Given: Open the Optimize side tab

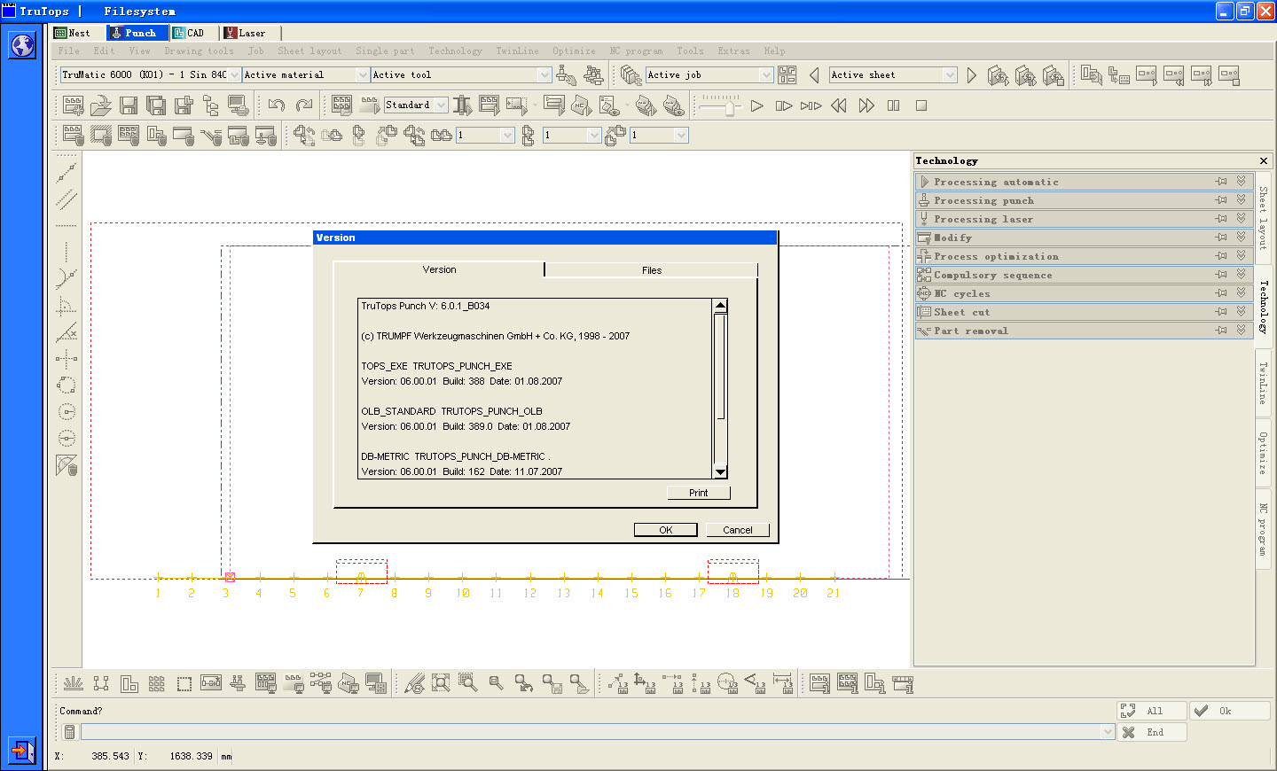Looking at the screenshot, I should 1264,453.
